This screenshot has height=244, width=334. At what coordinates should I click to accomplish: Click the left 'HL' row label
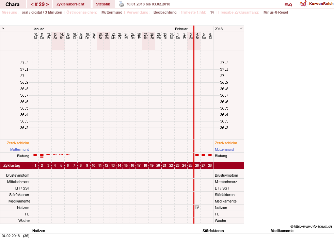click(27, 214)
